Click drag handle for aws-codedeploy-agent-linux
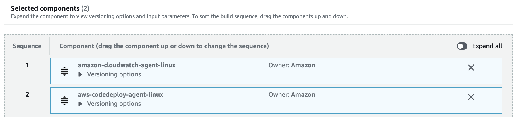The width and height of the screenshot is (518, 125). click(64, 101)
